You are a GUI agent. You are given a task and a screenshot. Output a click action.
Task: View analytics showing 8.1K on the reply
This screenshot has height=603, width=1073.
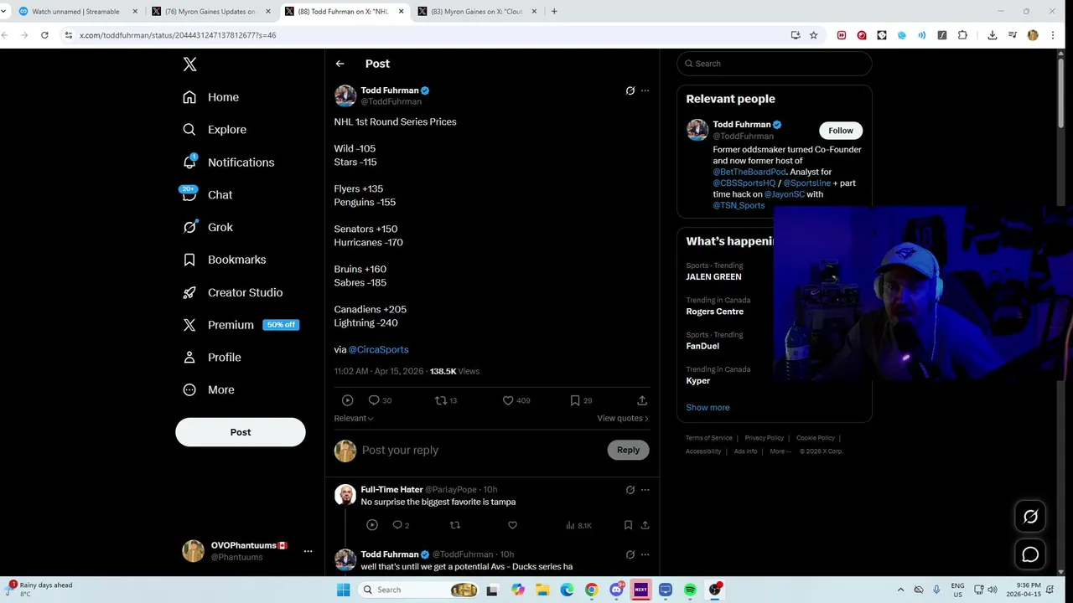pos(578,525)
